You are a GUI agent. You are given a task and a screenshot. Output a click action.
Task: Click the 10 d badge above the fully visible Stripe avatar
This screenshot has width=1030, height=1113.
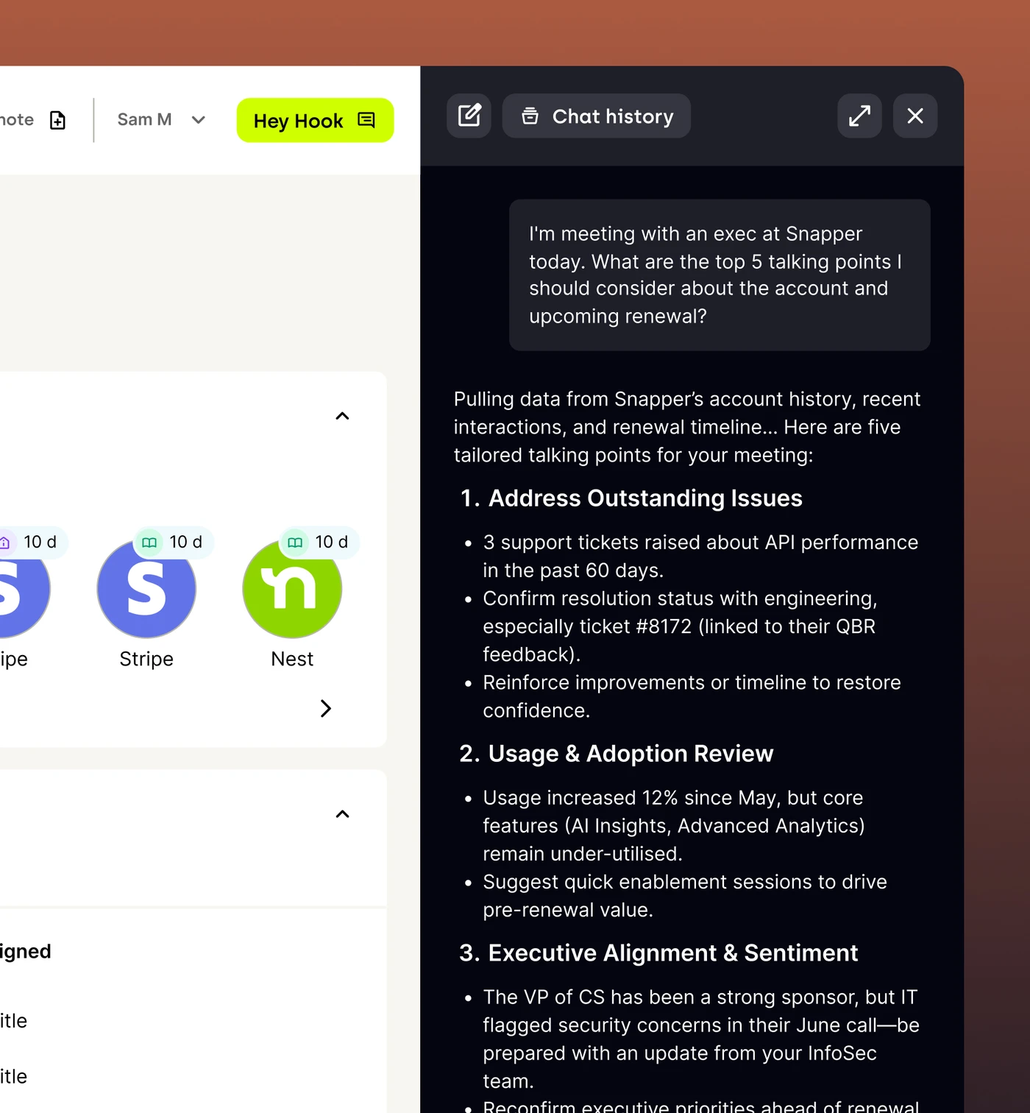[173, 542]
